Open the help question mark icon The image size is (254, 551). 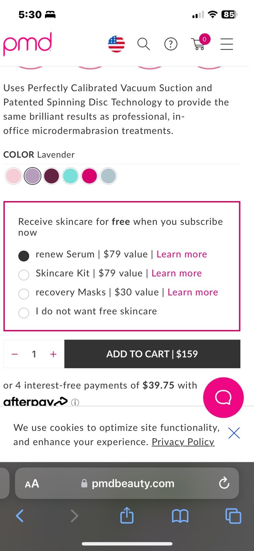point(171,44)
